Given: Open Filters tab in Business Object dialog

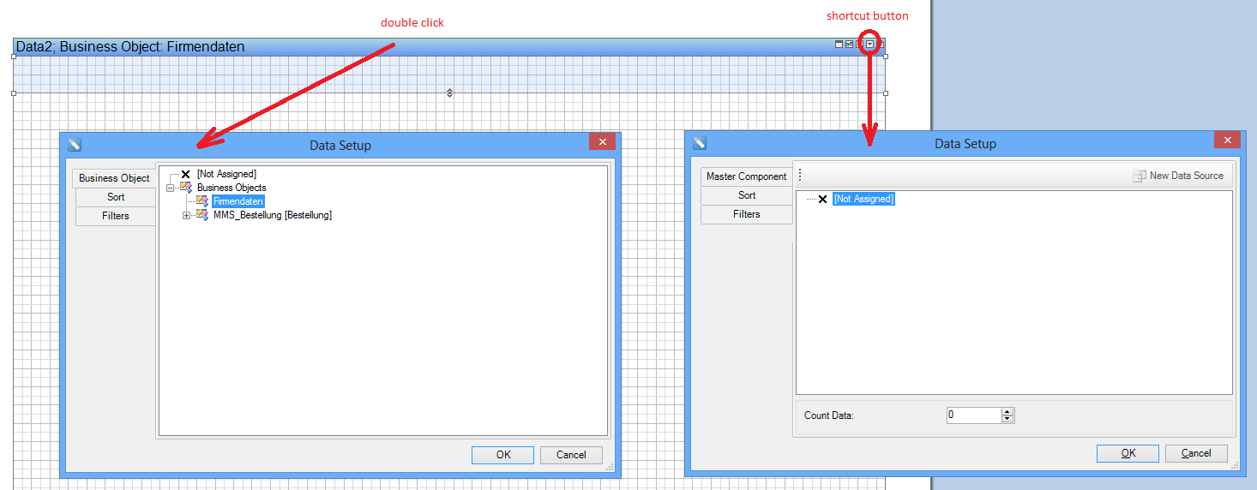Looking at the screenshot, I should coord(116,216).
